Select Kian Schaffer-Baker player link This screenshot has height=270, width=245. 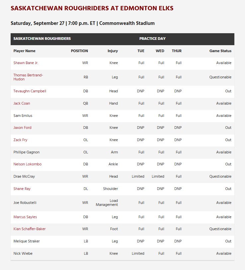[x=30, y=229]
